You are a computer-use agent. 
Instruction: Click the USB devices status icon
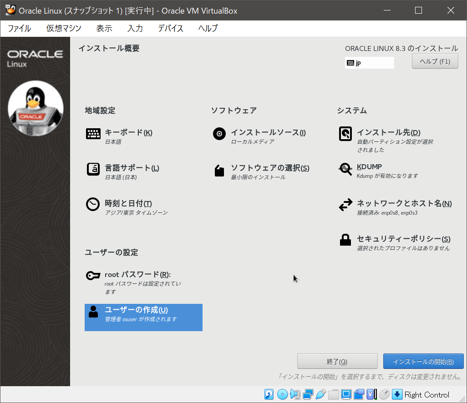click(321, 394)
